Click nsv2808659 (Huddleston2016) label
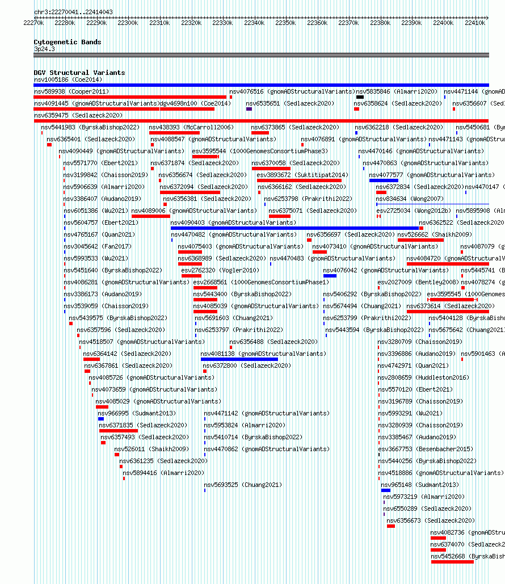505x584 pixels. tap(423, 377)
